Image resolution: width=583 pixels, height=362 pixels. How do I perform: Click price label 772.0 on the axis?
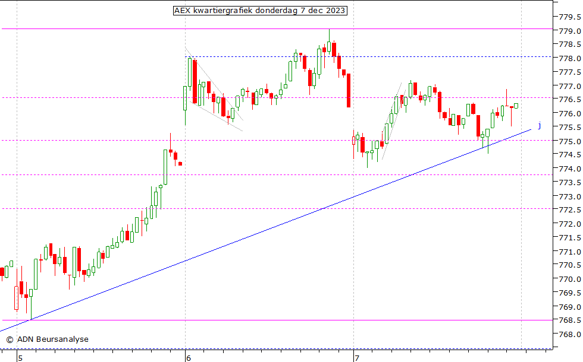point(570,224)
